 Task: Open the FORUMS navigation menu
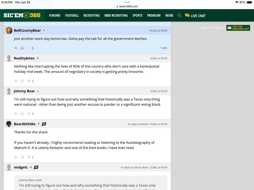[x=55, y=15]
